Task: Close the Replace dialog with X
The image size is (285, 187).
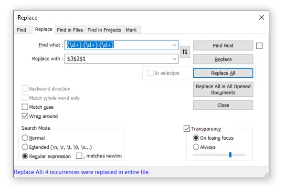Action: [x=262, y=17]
